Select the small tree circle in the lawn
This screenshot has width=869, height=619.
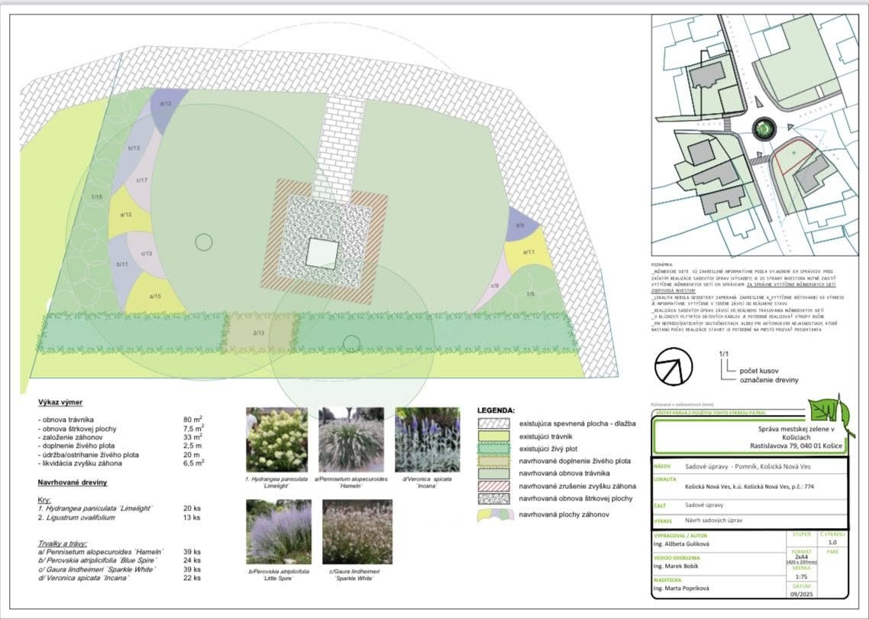point(203,242)
